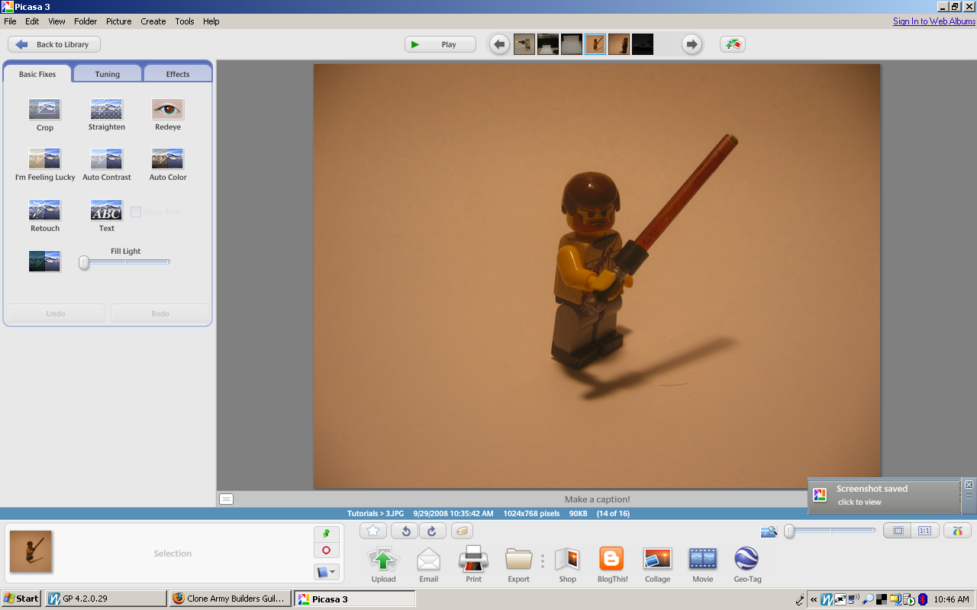Switch to the Tuning tab
This screenshot has height=610, width=977.
107,74
